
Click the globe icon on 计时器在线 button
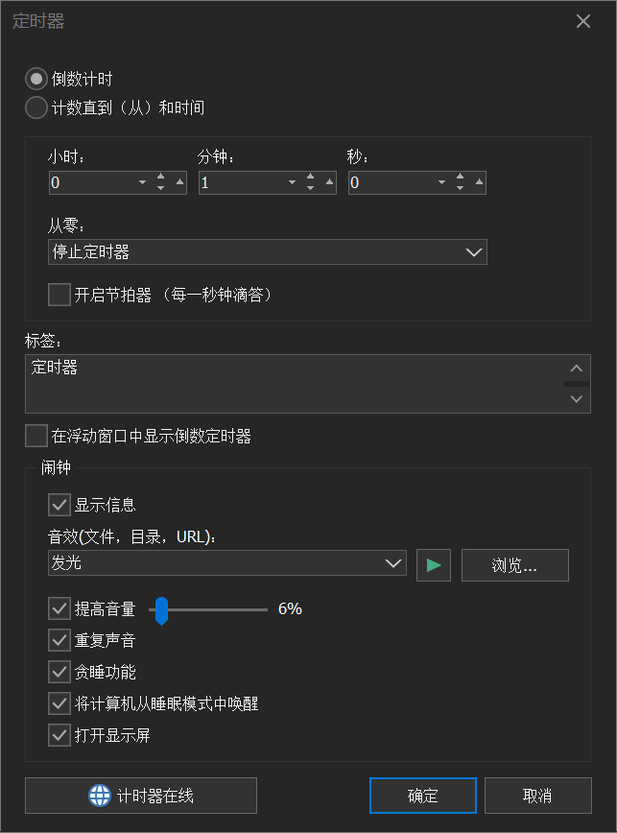point(99,796)
